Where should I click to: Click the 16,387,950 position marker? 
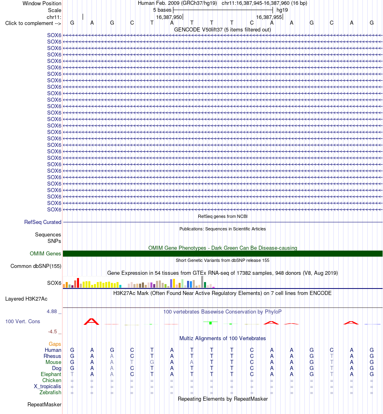pos(169,17)
